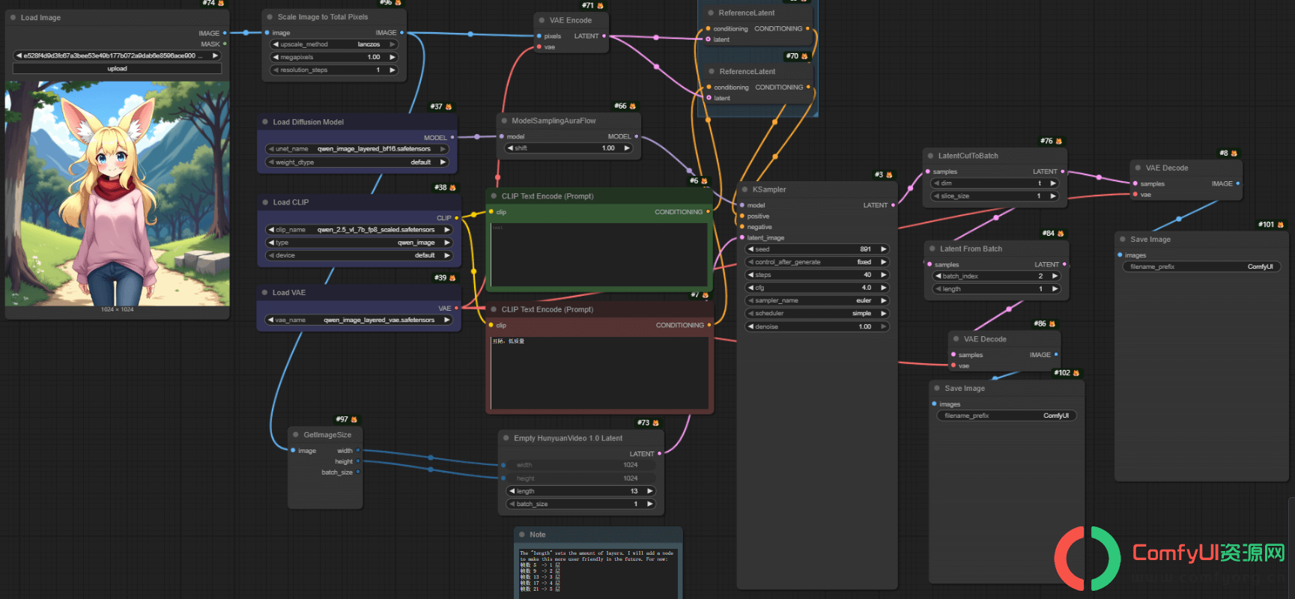The image size is (1295, 599).
Task: Choose a different clip_name file
Action: 360,230
